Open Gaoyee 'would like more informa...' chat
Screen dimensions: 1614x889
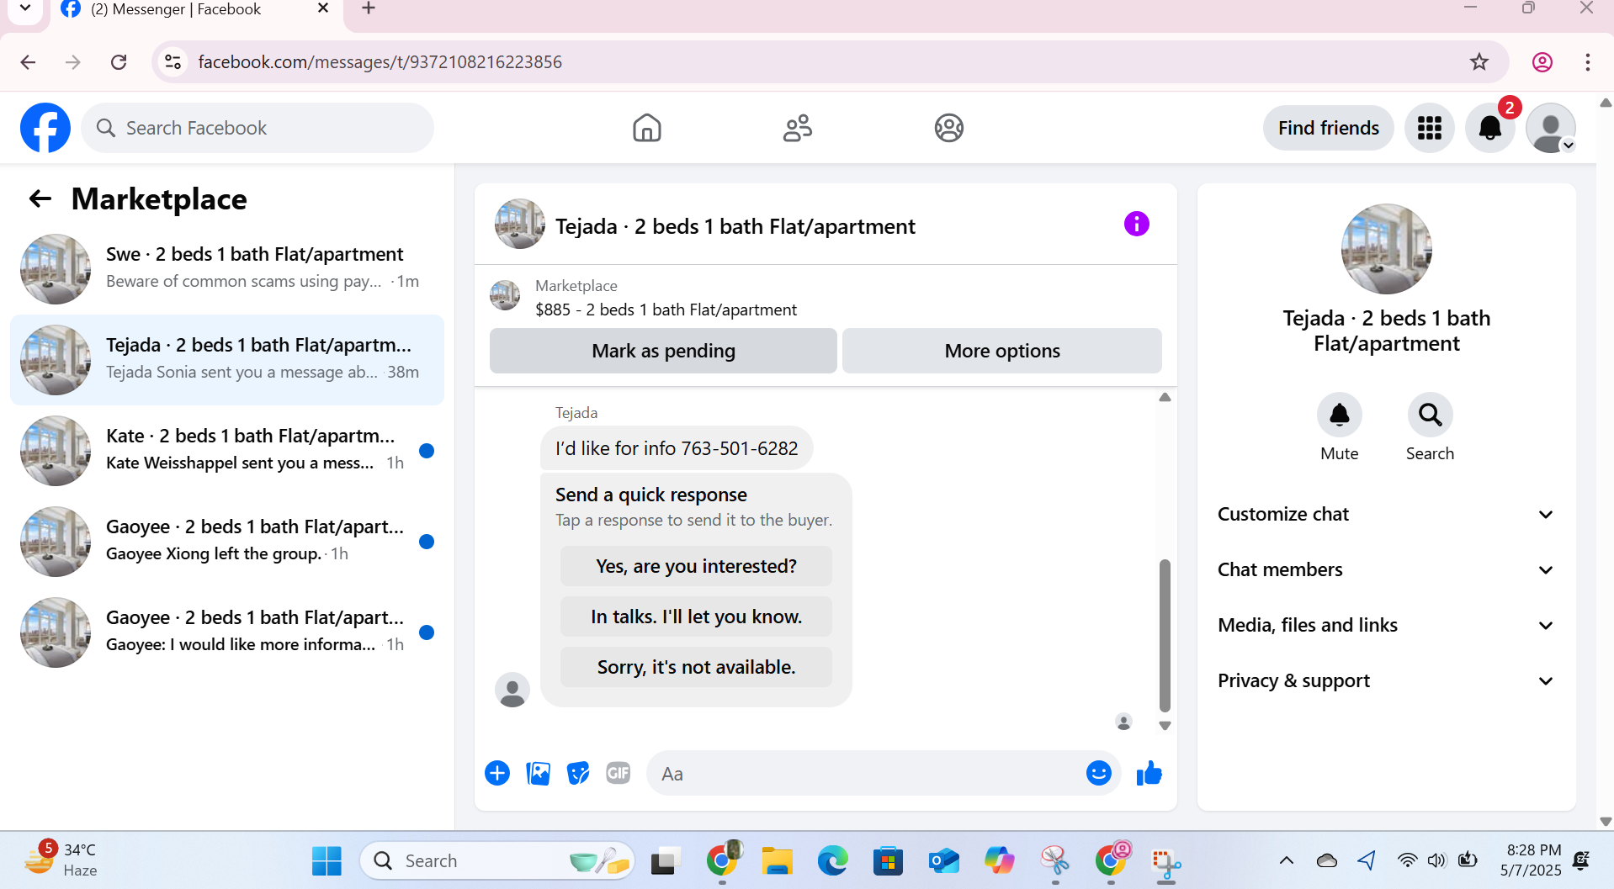coord(227,632)
